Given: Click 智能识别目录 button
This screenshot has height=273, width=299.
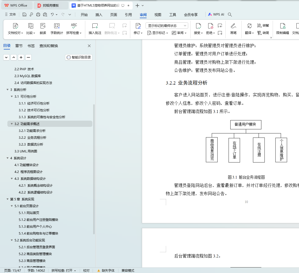Looking at the screenshot, I should (79, 57).
